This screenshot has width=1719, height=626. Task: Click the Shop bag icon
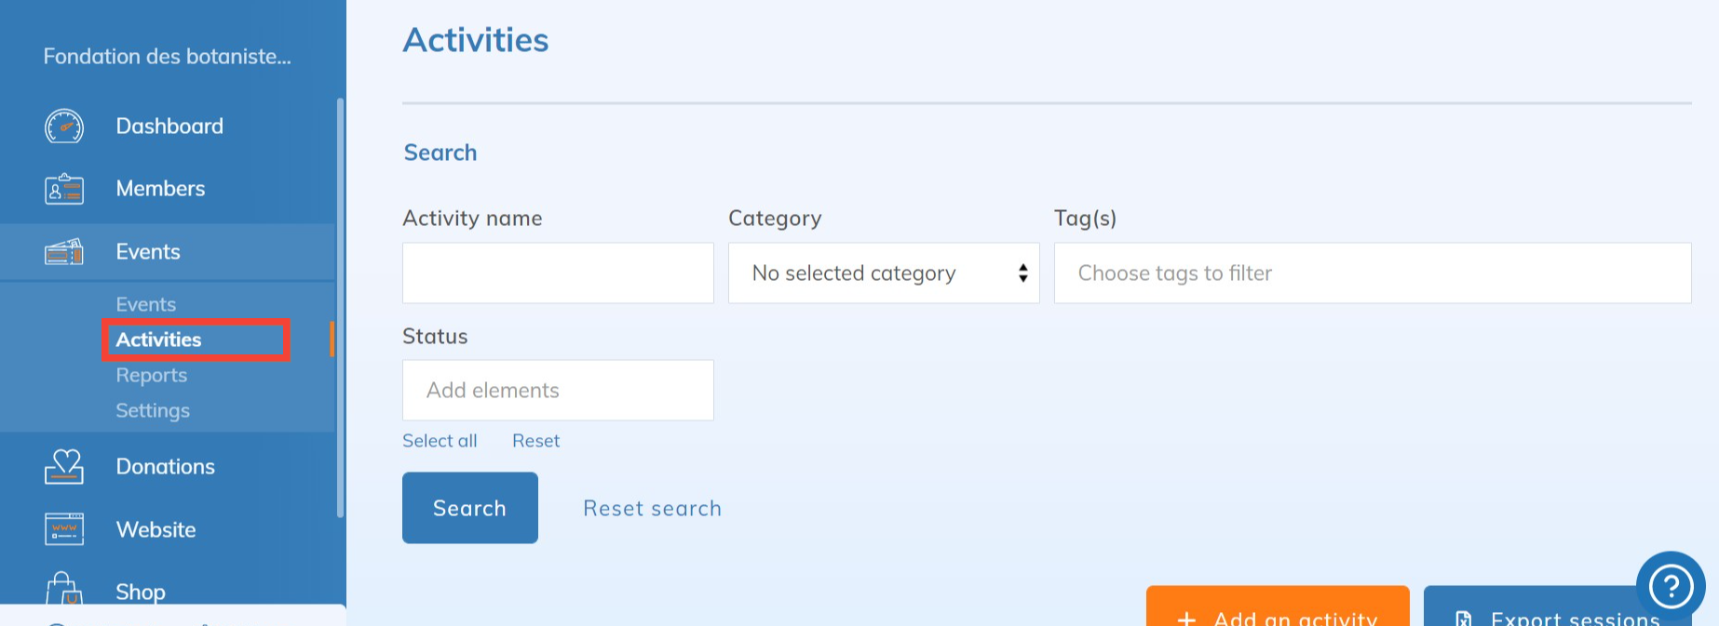pos(62,590)
